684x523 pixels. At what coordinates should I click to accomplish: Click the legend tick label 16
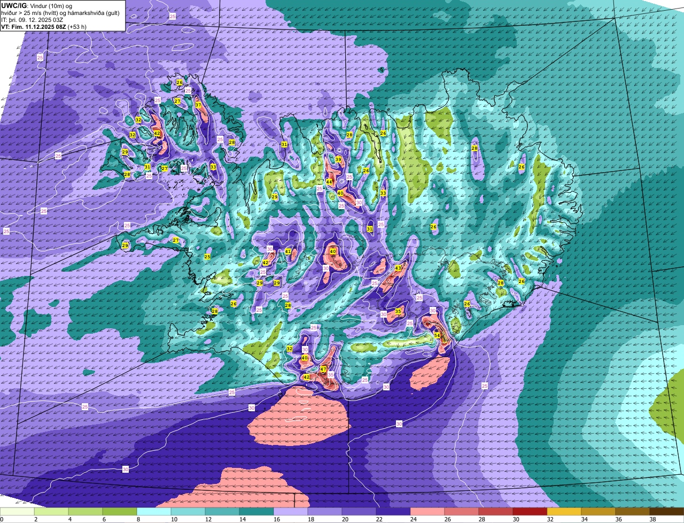[276, 519]
